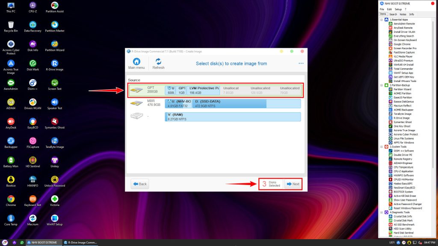Open the Dism++ desktop shortcut

pos(33,85)
